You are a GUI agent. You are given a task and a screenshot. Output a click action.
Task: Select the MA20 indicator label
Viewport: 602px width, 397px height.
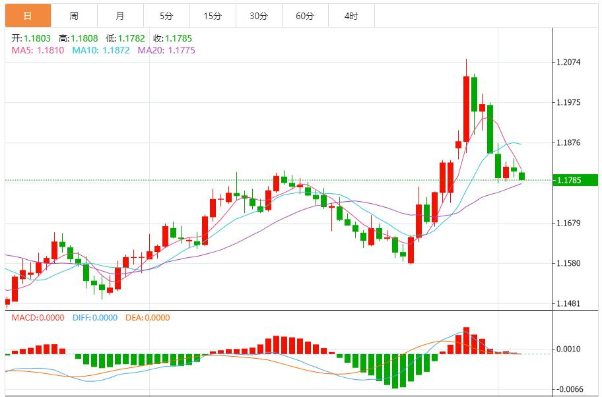(166, 50)
